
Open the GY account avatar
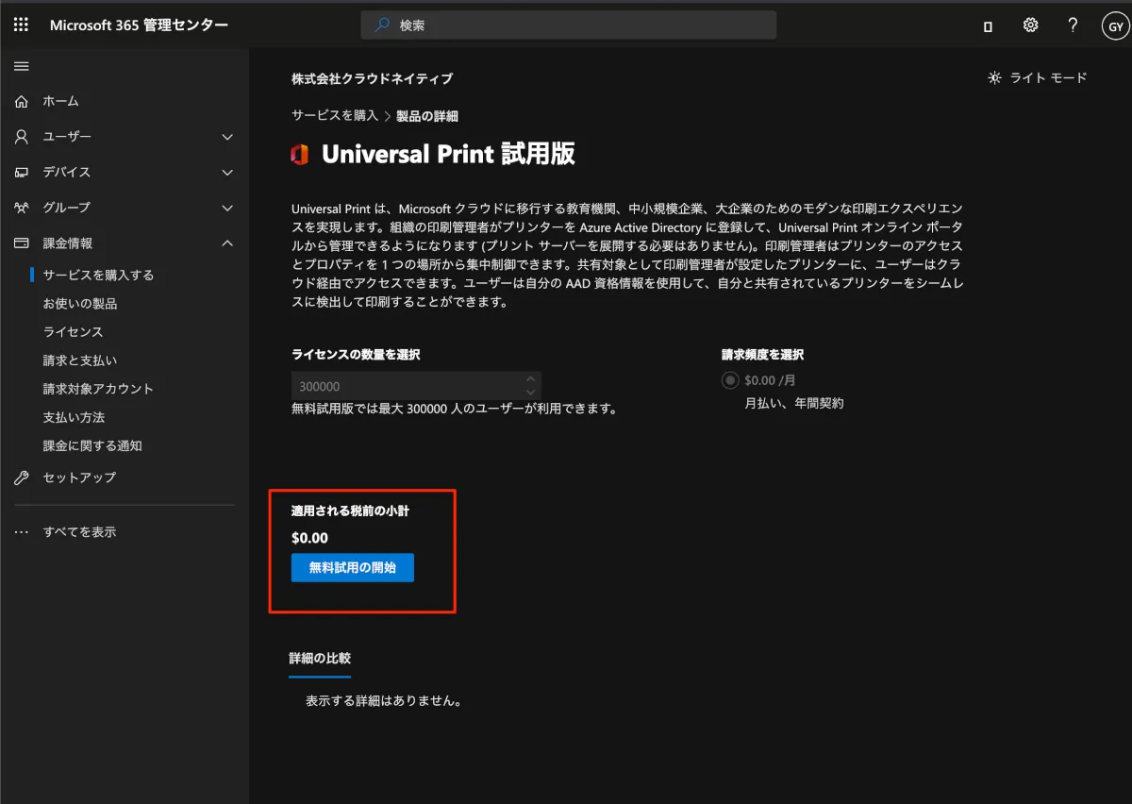1115,26
